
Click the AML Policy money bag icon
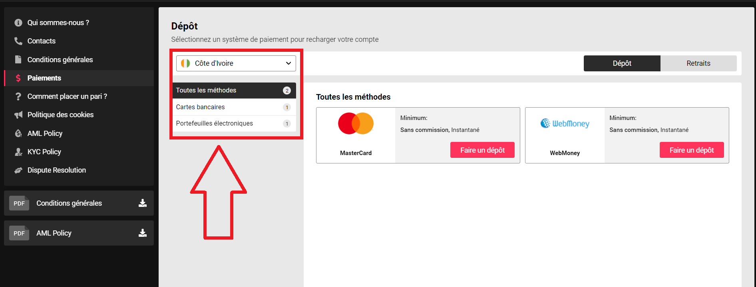[x=18, y=133]
